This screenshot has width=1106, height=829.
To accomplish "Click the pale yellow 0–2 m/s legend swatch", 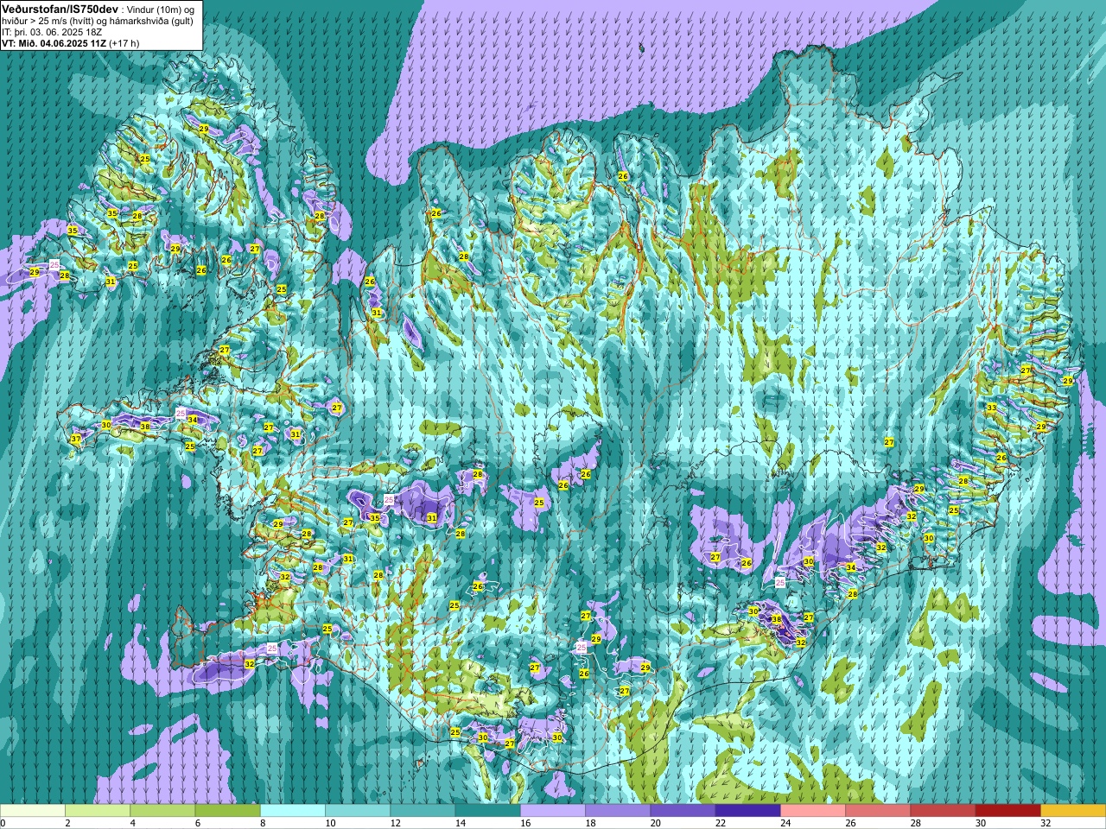I will click(33, 811).
